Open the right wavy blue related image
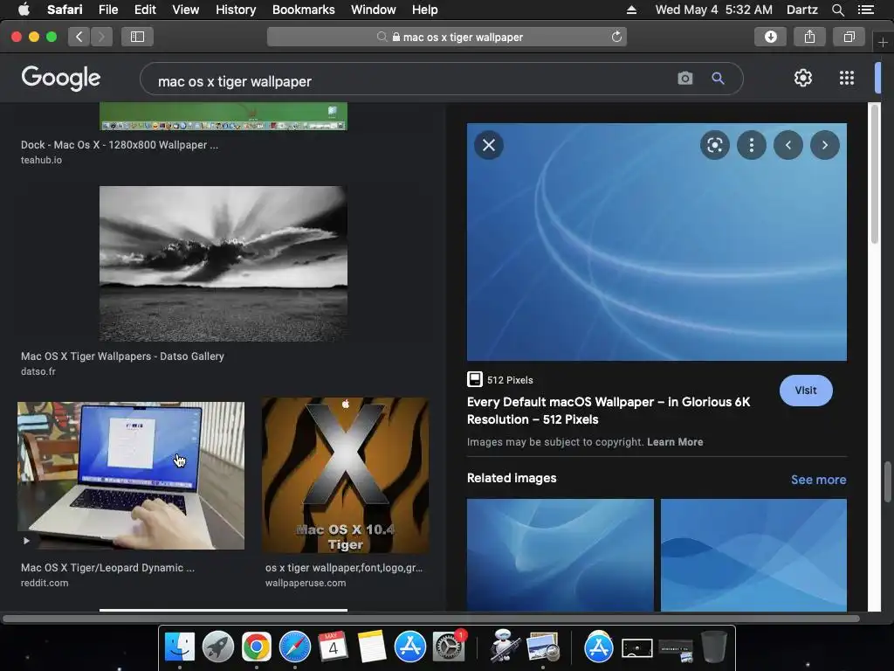Screen dimensions: 894x671 coord(753,555)
